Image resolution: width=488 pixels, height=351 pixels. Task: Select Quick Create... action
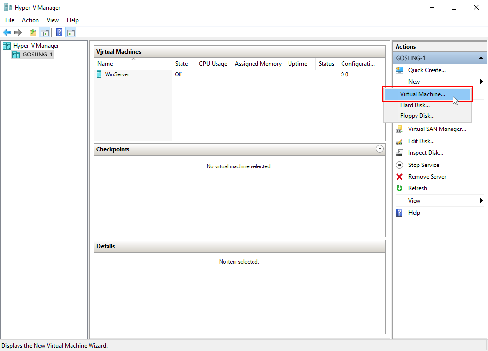point(427,70)
